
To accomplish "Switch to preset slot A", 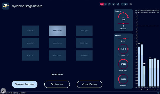I will pos(102,4).
